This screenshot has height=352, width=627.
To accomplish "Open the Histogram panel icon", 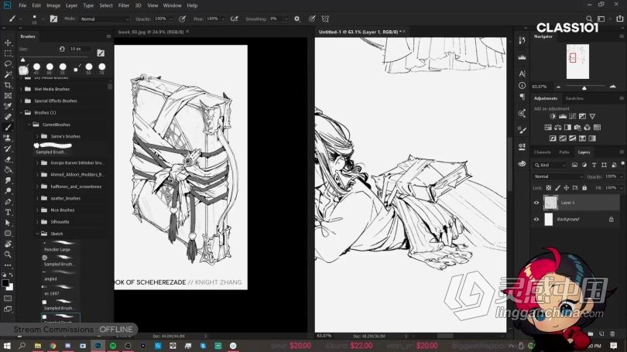I will [522, 57].
